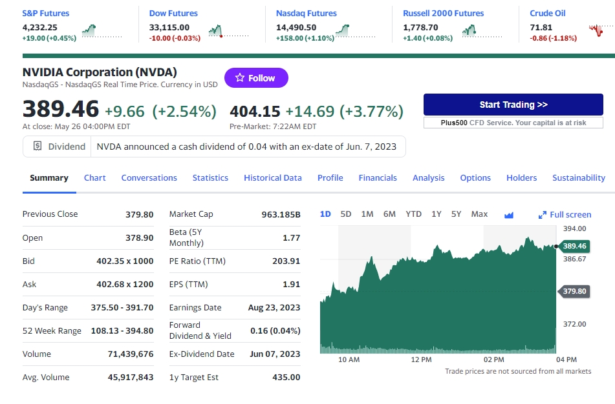Open the Russell 2000 Futures link

tap(443, 14)
